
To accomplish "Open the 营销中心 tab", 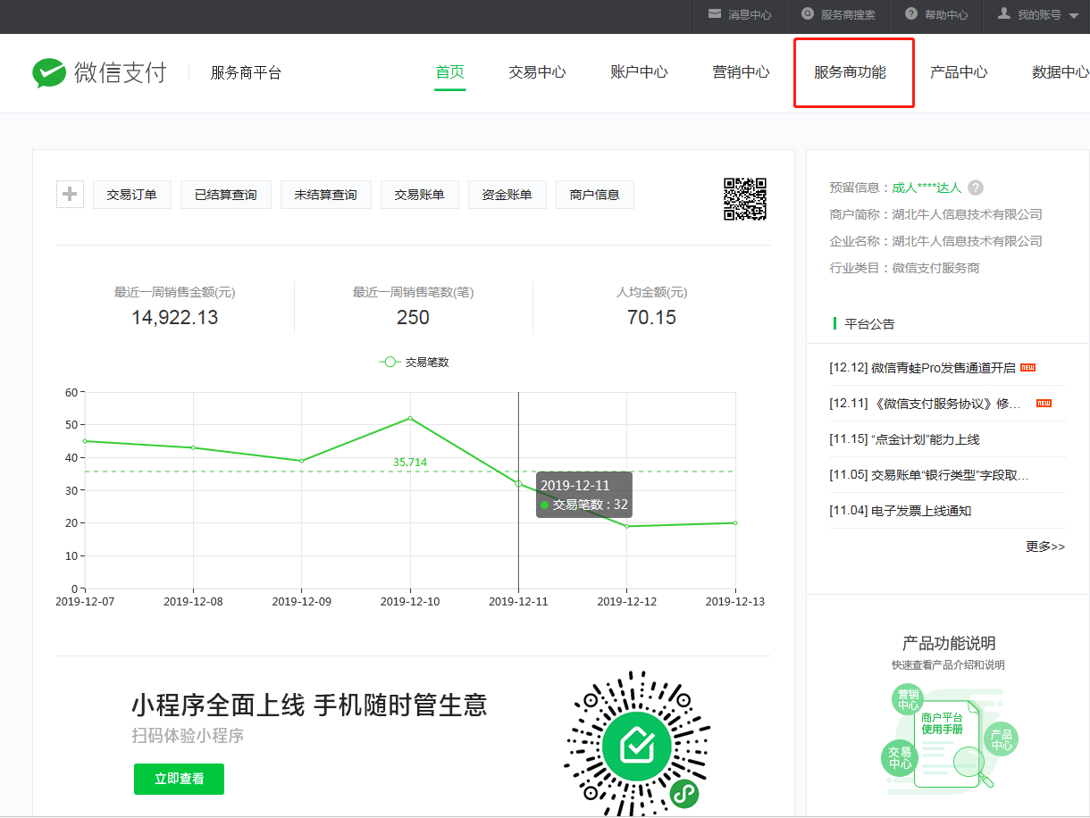I will coord(741,72).
